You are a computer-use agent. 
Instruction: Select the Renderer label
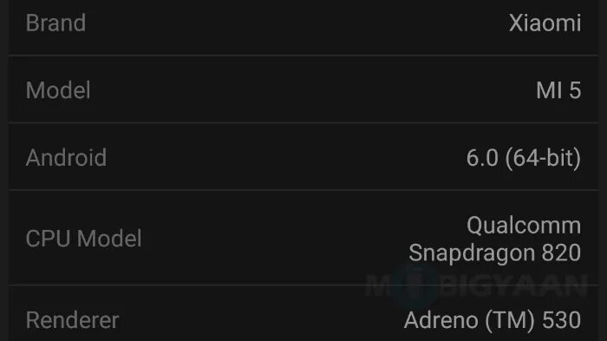72,320
